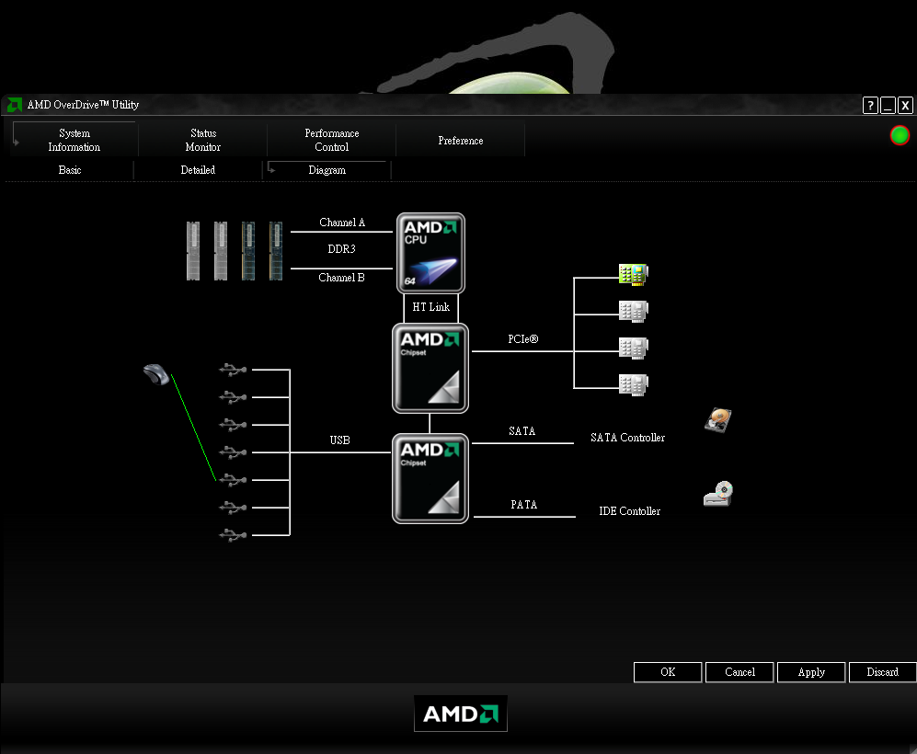Viewport: 917px width, 754px height.
Task: Click the hard disk drive icon
Action: [718, 420]
